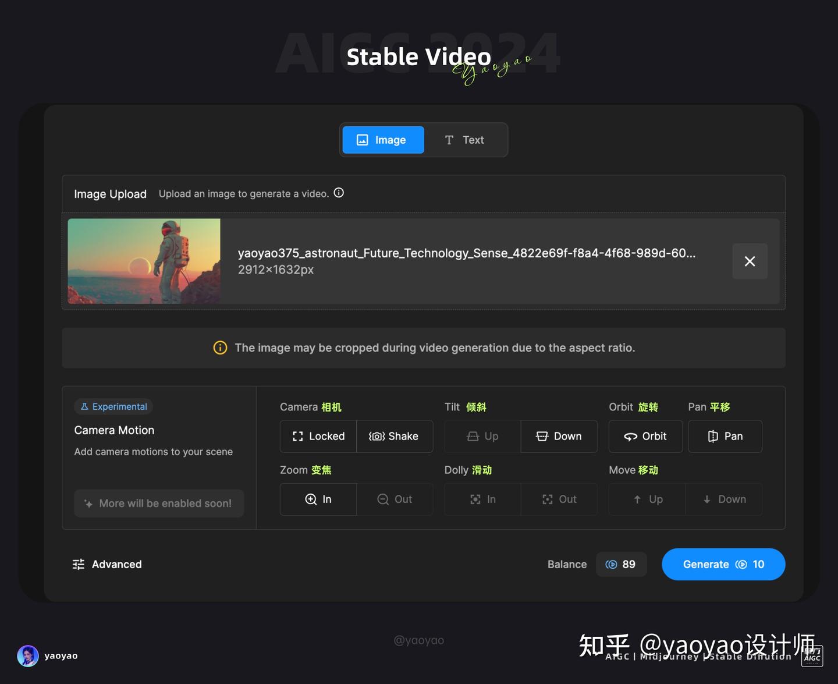Select the Camera Locked icon
The height and width of the screenshot is (684, 838).
[318, 436]
